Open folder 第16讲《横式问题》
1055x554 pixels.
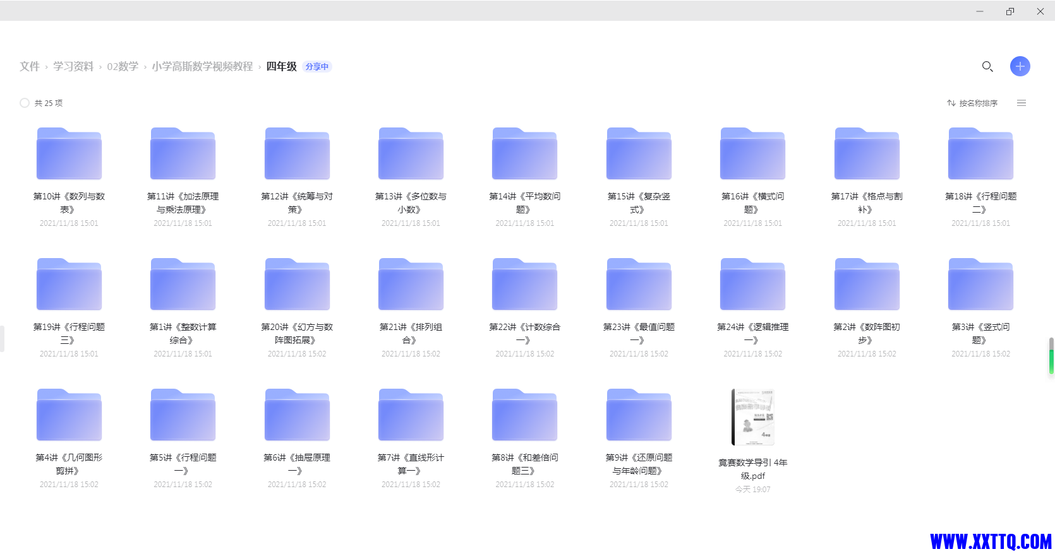pyautogui.click(x=753, y=153)
